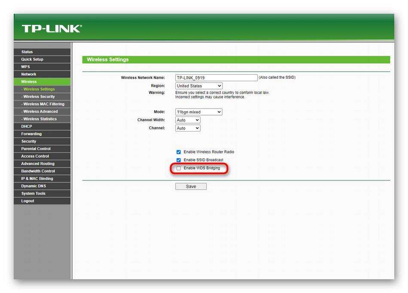This screenshot has height=293, width=408.
Task: Open the Region dropdown
Action: pos(199,86)
